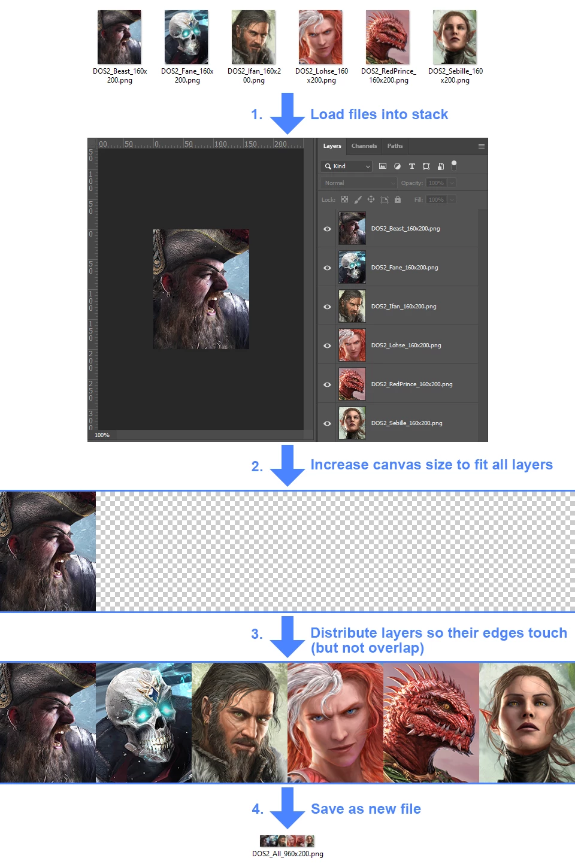This screenshot has height=867, width=575.
Task: Hide the DOS2_Fane_160x200.png layer
Action: tap(327, 268)
